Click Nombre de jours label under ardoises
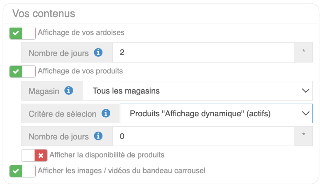This screenshot has height=188, width=322. [59, 53]
